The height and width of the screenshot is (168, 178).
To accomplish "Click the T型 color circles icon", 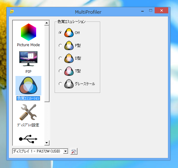I will tap(69, 71).
